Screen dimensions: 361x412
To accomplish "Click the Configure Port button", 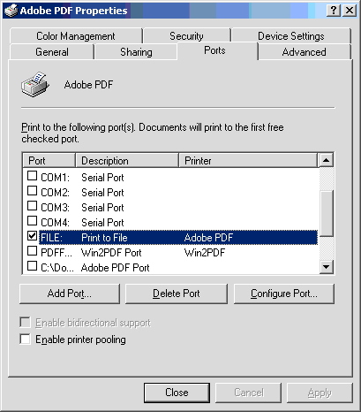I will coord(284,294).
